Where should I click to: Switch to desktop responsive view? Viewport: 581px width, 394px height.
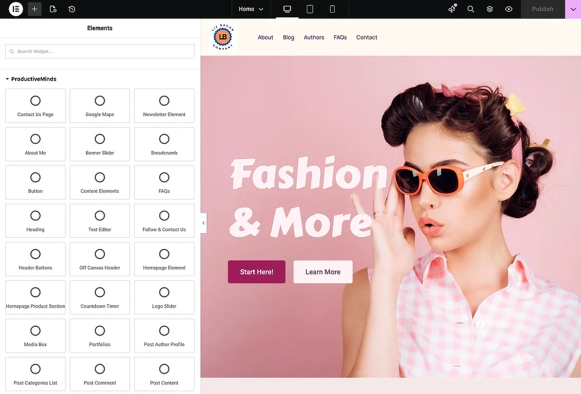pyautogui.click(x=287, y=9)
